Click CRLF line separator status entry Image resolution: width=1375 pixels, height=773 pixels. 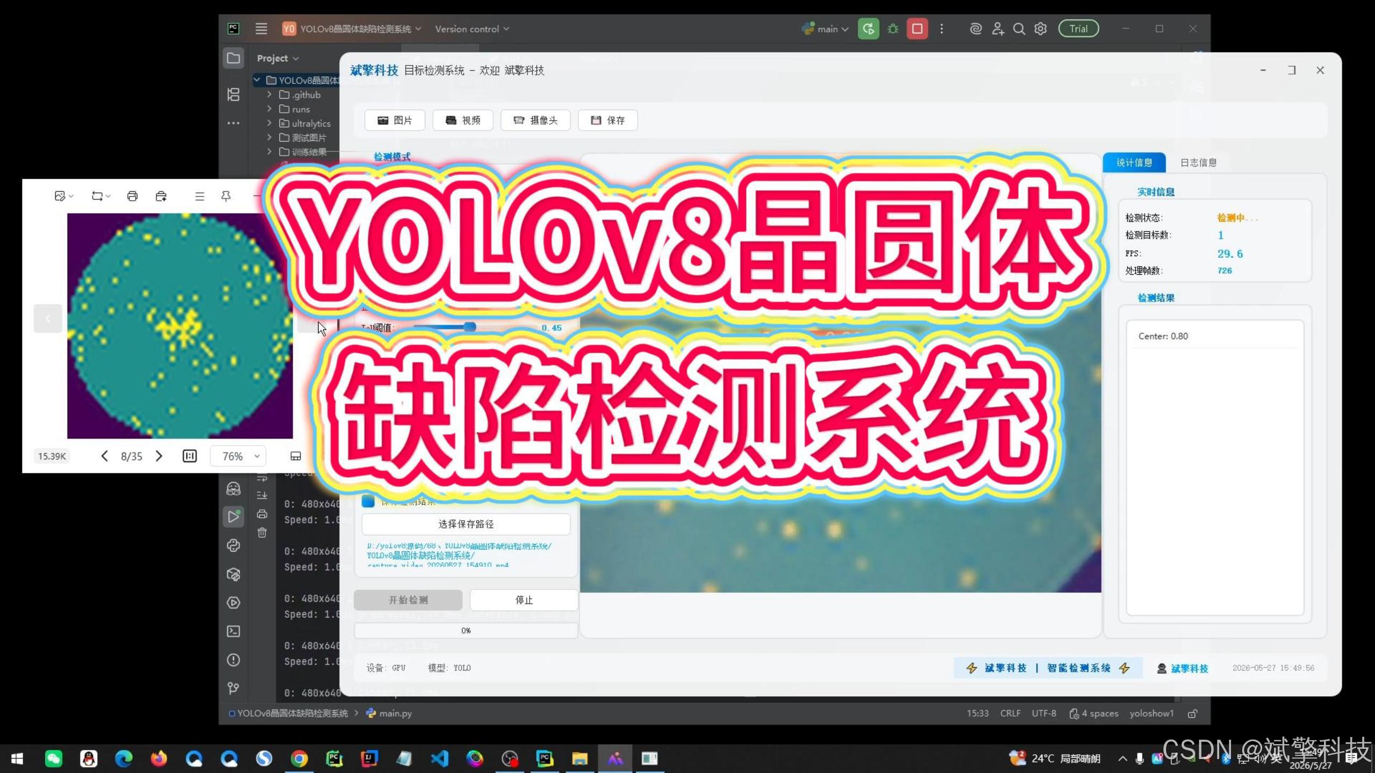coord(1010,713)
